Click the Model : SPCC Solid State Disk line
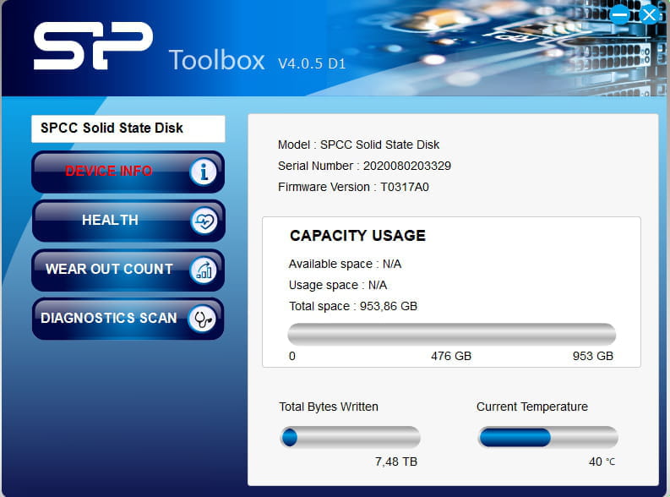Image resolution: width=670 pixels, height=497 pixels. click(358, 145)
